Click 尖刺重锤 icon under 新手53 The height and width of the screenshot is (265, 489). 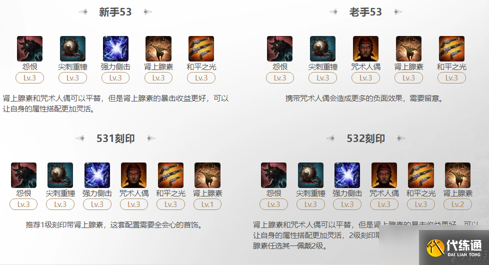[x=72, y=48]
